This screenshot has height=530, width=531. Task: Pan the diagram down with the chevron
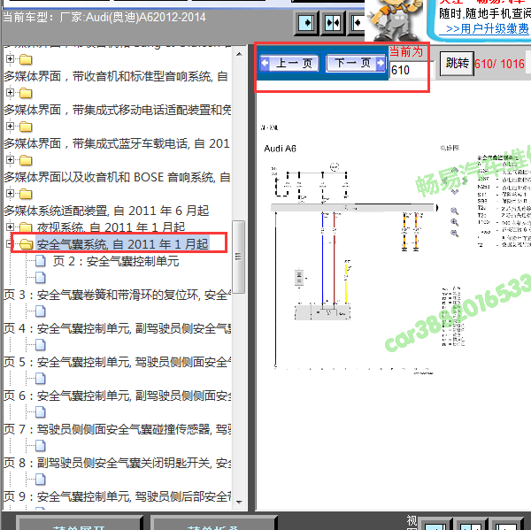click(x=455, y=192)
